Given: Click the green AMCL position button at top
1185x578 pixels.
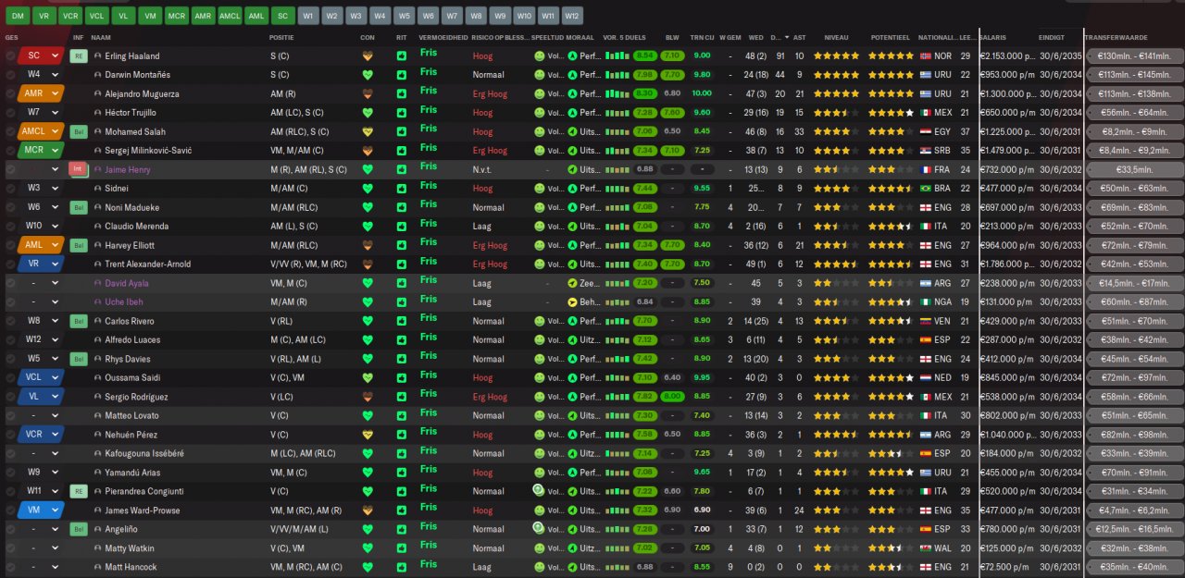Looking at the screenshot, I should [231, 16].
